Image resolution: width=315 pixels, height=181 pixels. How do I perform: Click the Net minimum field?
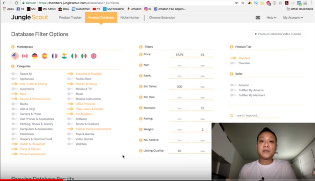click(x=180, y=66)
